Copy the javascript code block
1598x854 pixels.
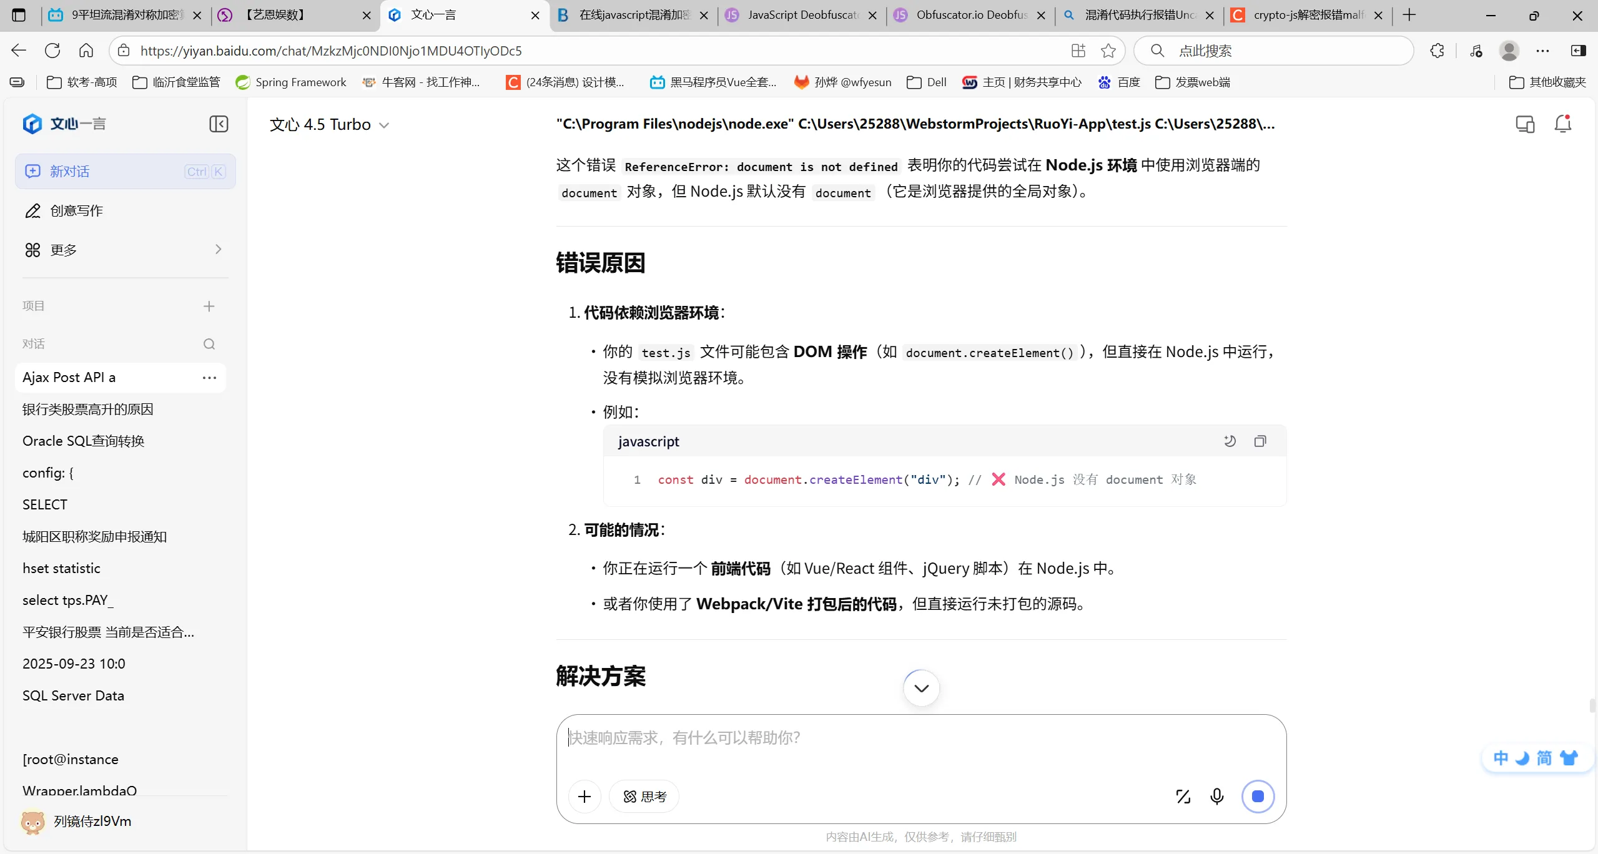[x=1260, y=441]
